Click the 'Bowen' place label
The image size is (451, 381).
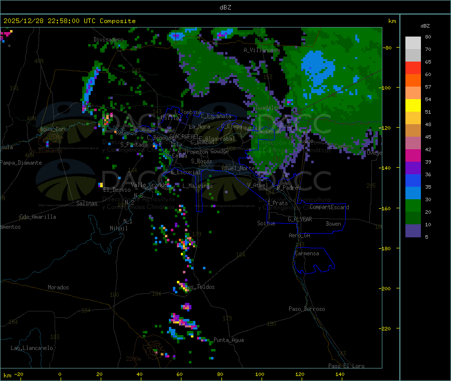(x=333, y=224)
